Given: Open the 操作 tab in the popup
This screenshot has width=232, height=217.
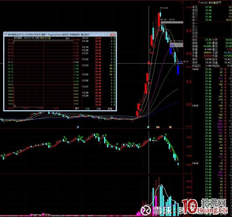Looking at the screenshot, I should click(77, 108).
